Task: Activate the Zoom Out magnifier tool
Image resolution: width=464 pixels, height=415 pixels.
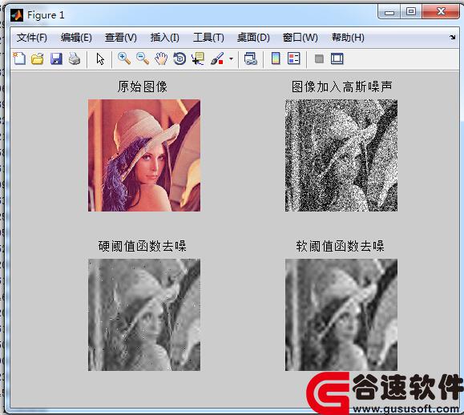Action: [143, 58]
